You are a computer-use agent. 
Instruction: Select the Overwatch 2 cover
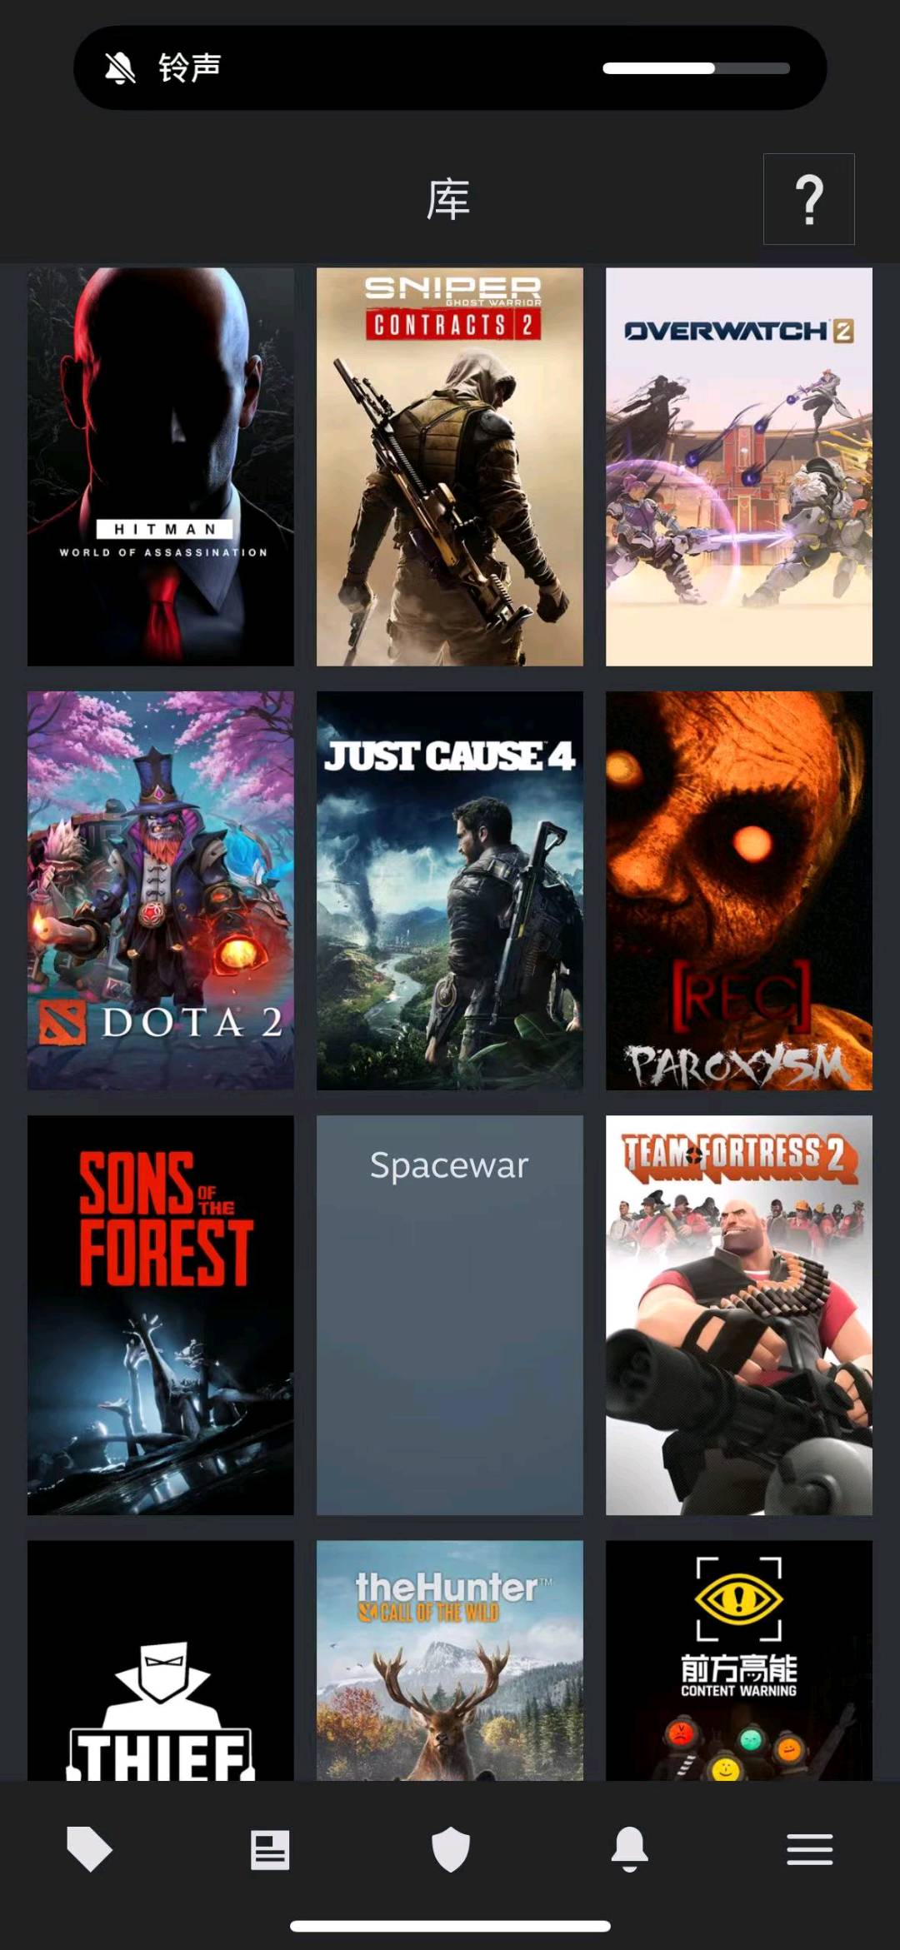[739, 466]
